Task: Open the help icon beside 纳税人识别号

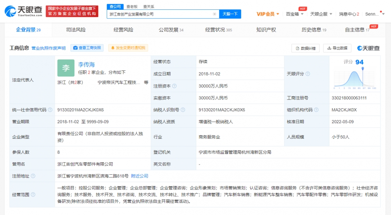Action: point(183,110)
